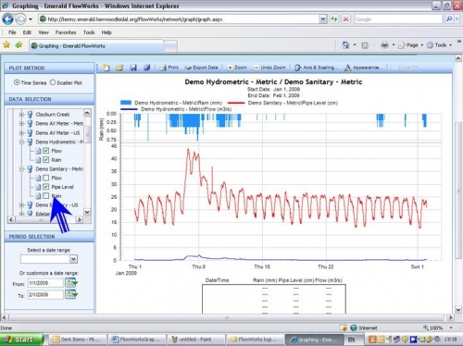Collapse the Demo Hydrometric node
Image resolution: width=463 pixels, height=346 pixels.
point(21,142)
